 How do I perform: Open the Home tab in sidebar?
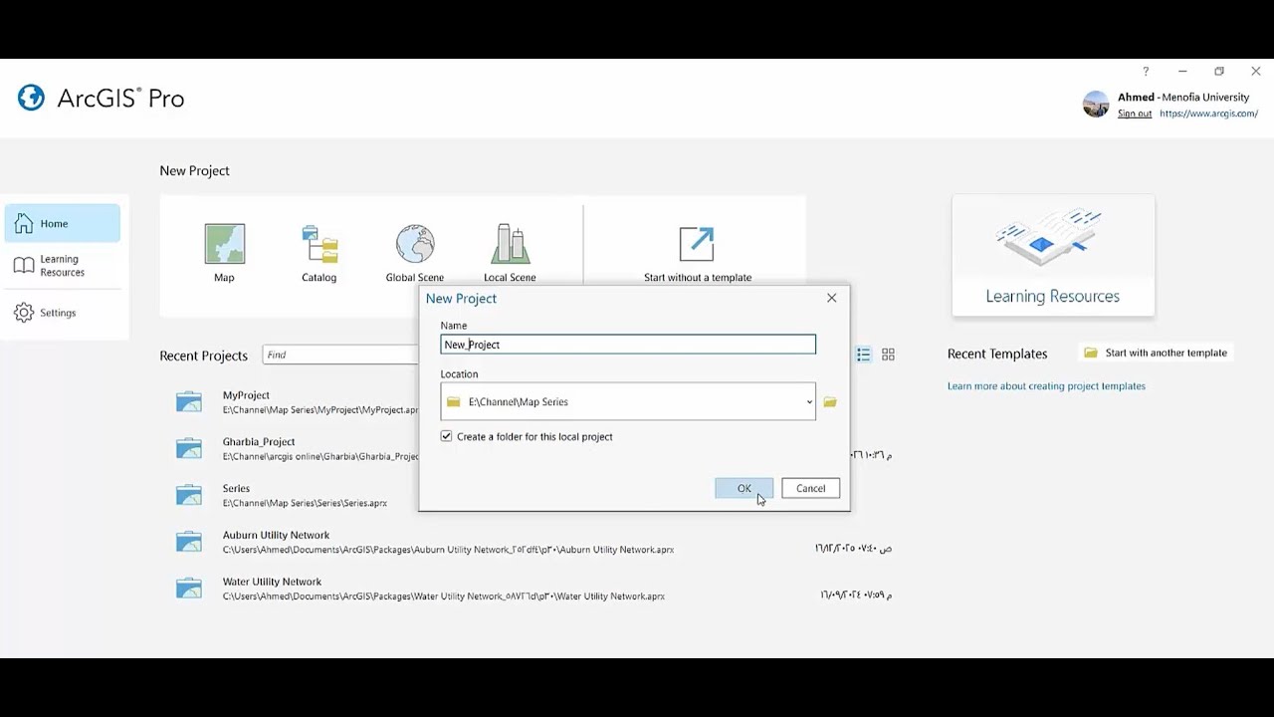[62, 223]
